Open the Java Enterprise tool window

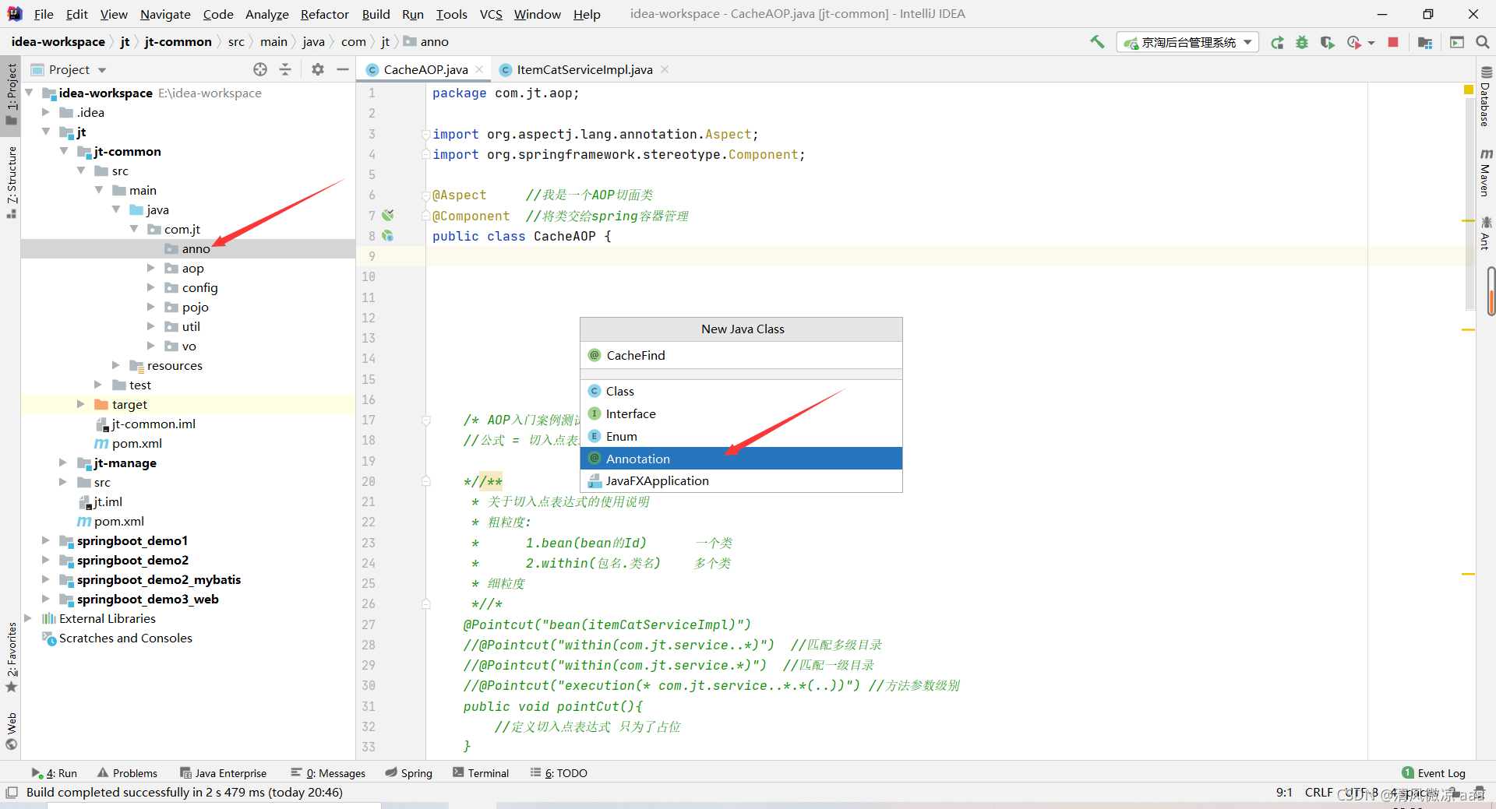(224, 773)
